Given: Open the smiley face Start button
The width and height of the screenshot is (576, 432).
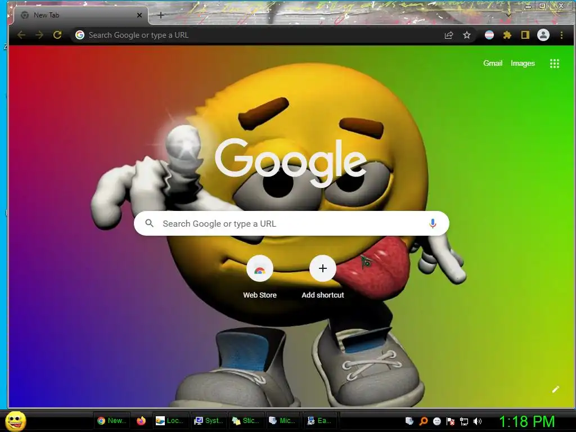Looking at the screenshot, I should point(15,421).
